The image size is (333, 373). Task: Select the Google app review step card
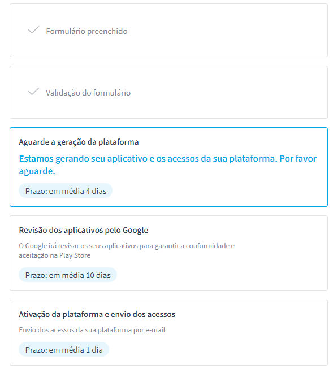pos(168,253)
